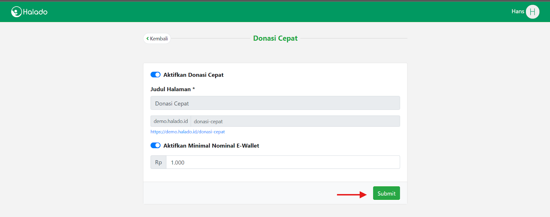Click the Judul Halaman text field
Viewport: 550px width, 217px height.
coord(275,103)
